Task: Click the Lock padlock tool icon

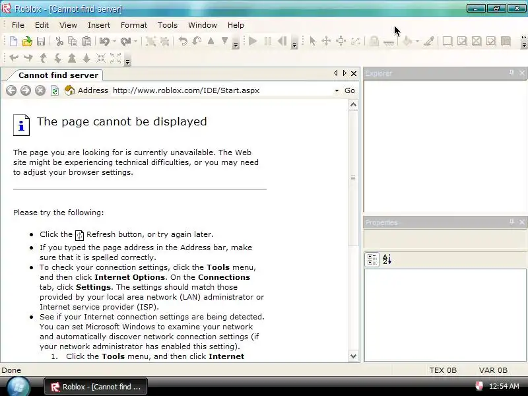Action: (x=374, y=42)
